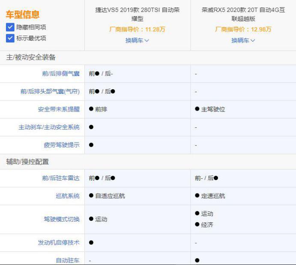Select the 前/后排头部气囊(气帘) row label
296x265 pixels.
50,92
